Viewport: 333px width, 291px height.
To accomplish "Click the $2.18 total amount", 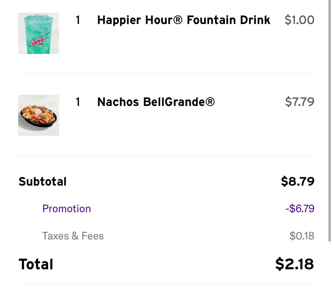I will tap(294, 264).
